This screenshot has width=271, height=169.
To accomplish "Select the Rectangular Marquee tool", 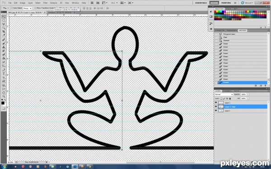I will [4, 21].
